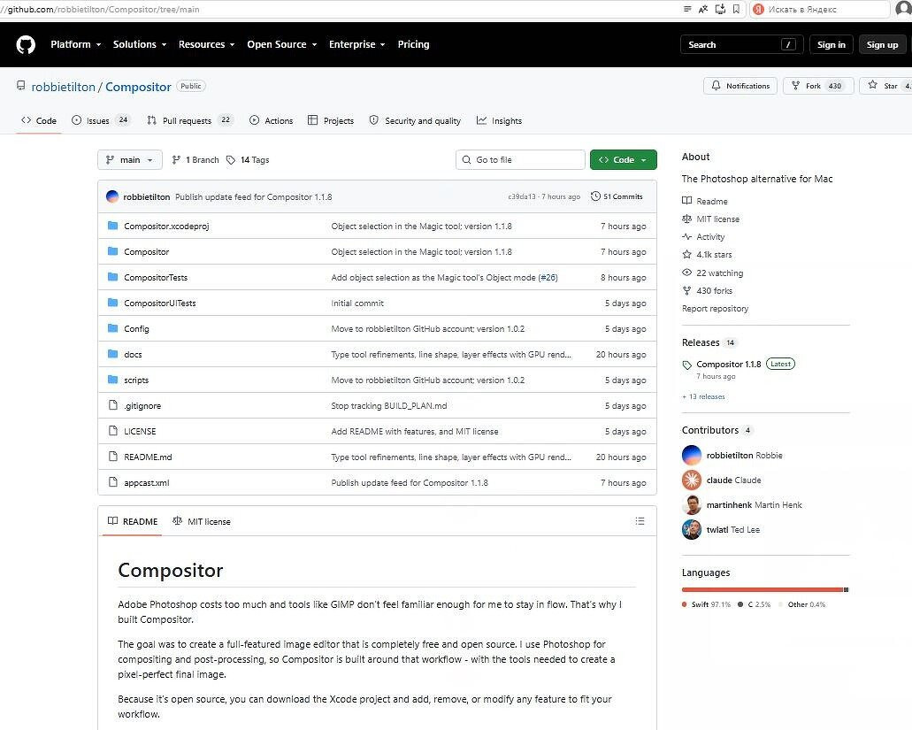Open the Compositor repository link
Screen dimensions: 912x730
tap(138, 87)
